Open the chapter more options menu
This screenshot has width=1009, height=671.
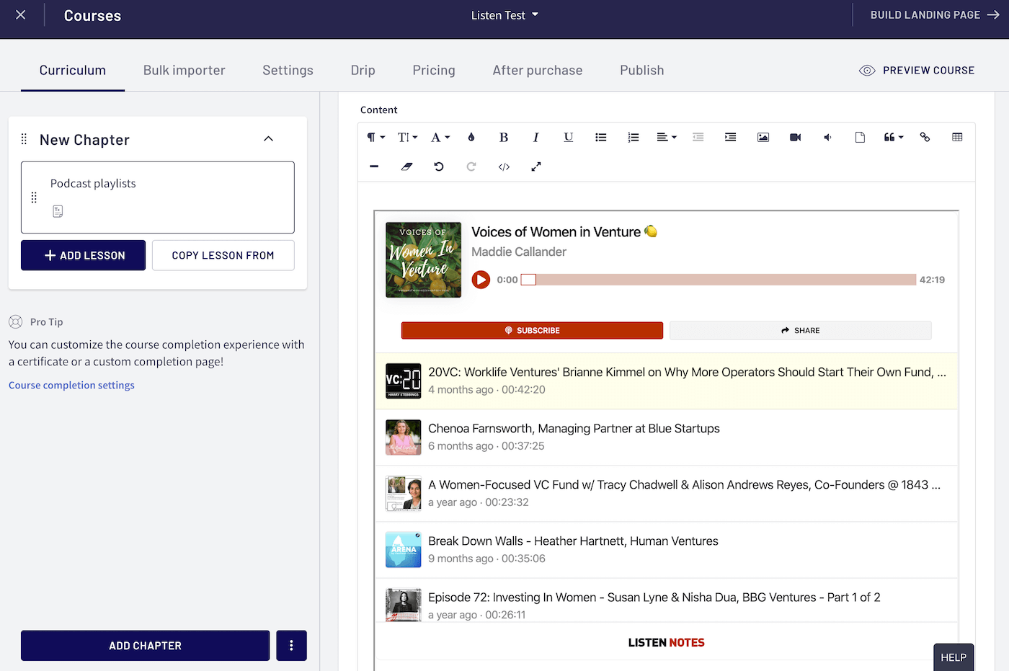point(291,646)
